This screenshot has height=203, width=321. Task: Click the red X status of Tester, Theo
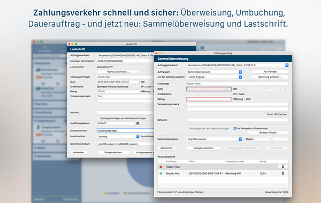[161, 167]
